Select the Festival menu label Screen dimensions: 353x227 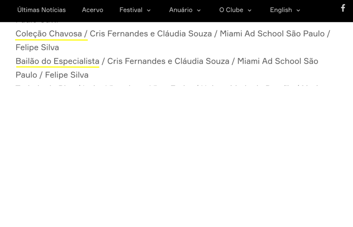point(131,10)
